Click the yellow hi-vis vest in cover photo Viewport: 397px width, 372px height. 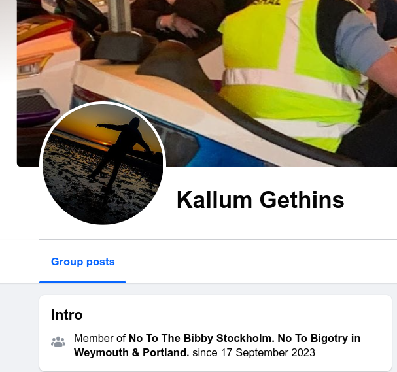pyautogui.click(x=291, y=76)
